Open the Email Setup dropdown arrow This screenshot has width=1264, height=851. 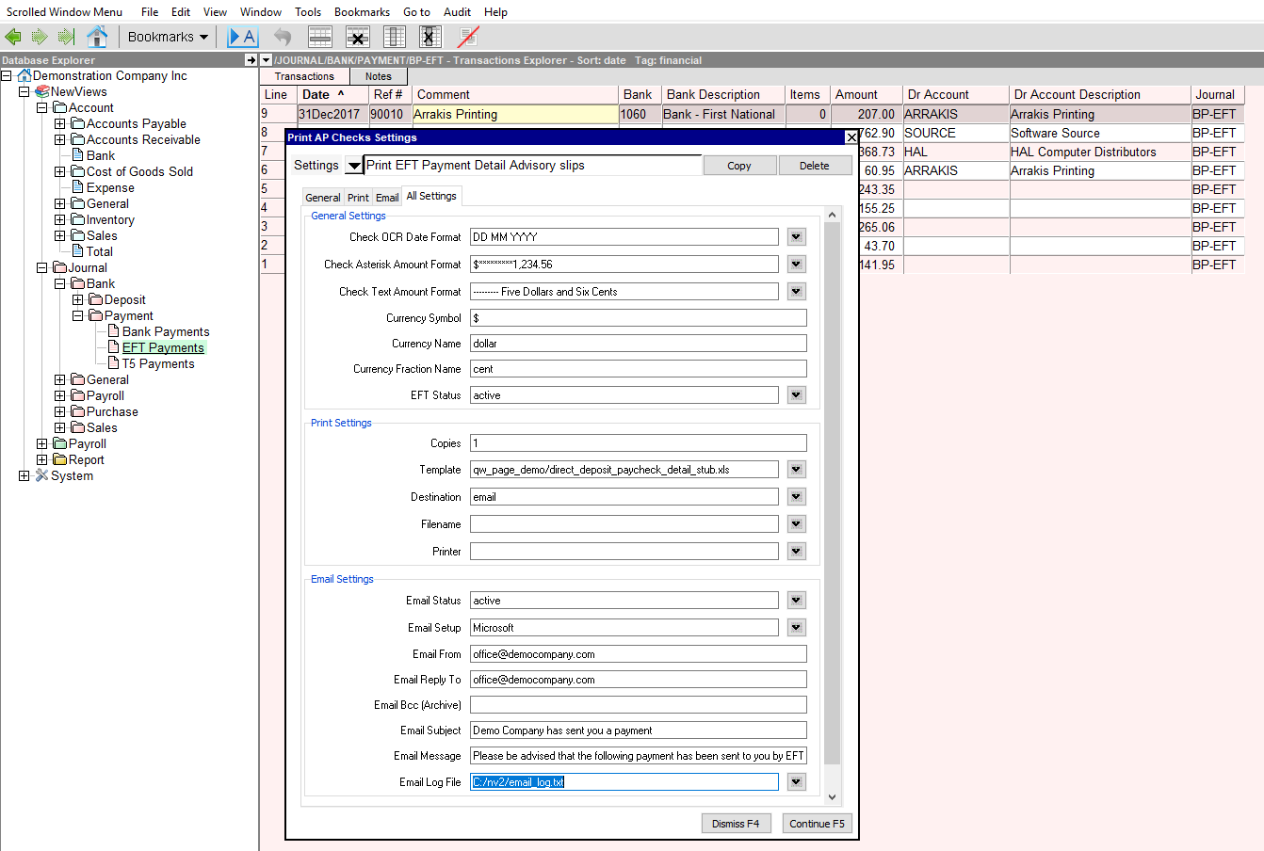click(797, 628)
